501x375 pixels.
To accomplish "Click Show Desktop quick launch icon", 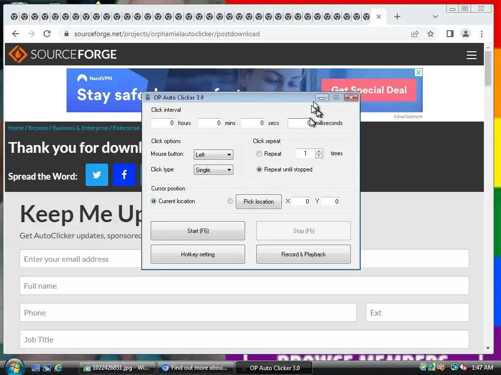I will pyautogui.click(x=35, y=368).
